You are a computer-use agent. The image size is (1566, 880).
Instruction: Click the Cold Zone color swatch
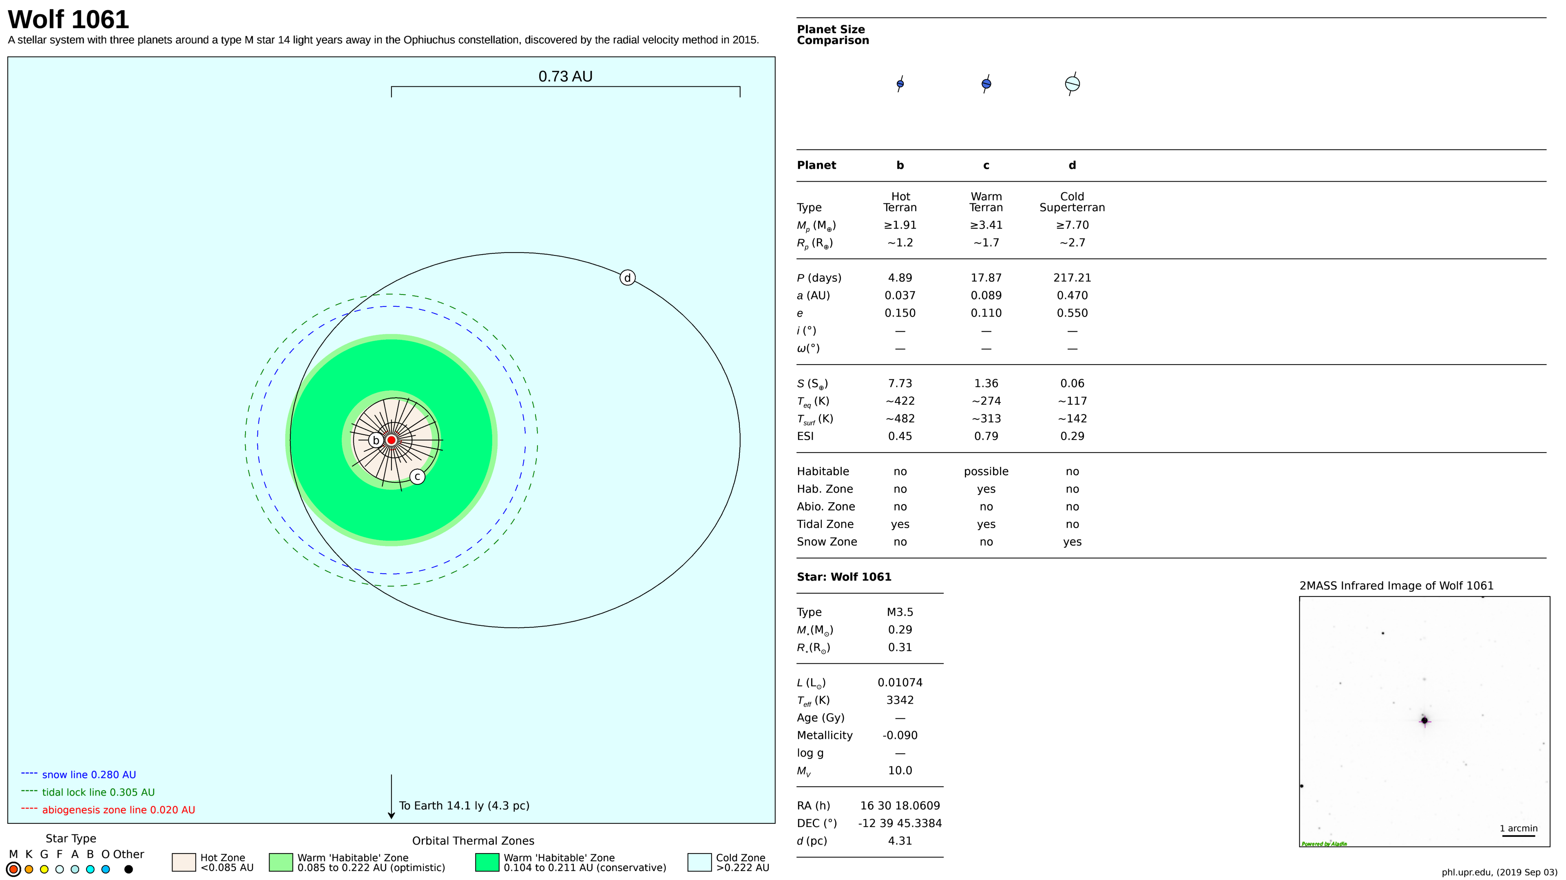coord(699,862)
